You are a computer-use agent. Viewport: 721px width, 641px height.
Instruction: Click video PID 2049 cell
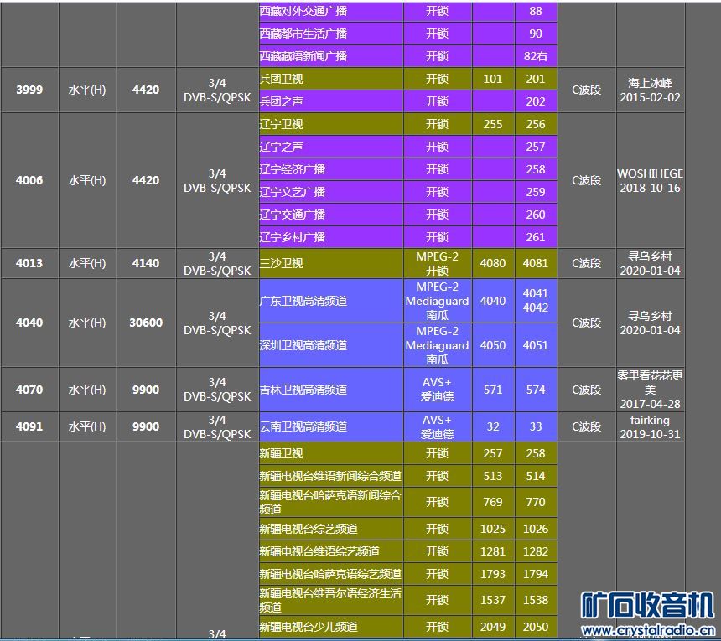493,627
